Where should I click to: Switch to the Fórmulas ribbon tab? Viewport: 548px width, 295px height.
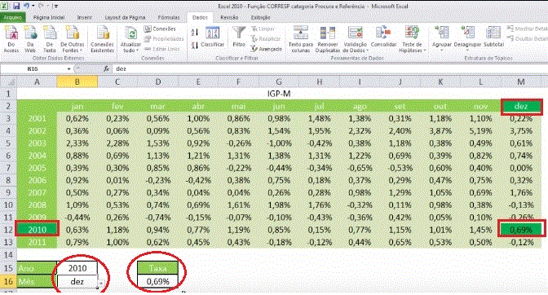pyautogui.click(x=169, y=17)
